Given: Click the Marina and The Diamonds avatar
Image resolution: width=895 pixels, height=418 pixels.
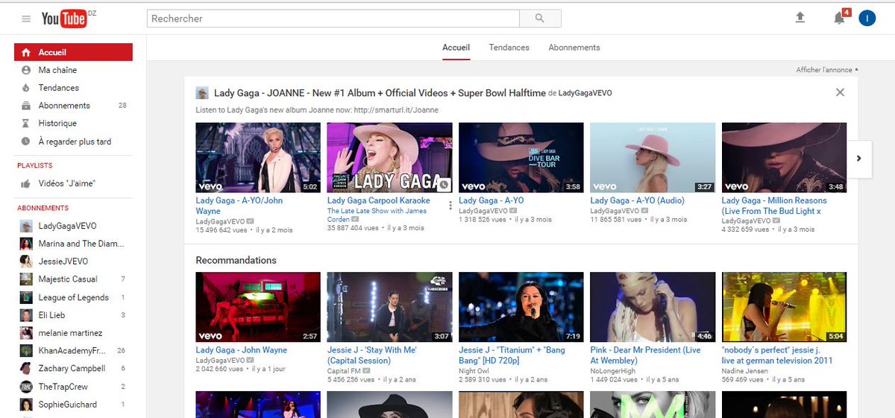Looking at the screenshot, I should click(26, 244).
